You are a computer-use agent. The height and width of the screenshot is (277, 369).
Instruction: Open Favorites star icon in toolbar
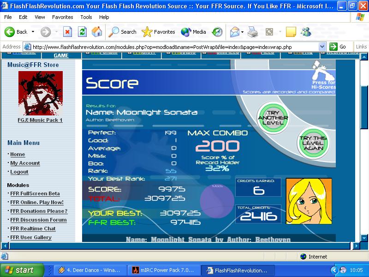coord(147,32)
